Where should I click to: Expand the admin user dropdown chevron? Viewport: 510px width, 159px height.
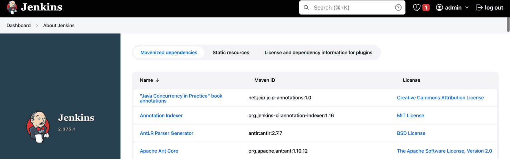(x=467, y=8)
